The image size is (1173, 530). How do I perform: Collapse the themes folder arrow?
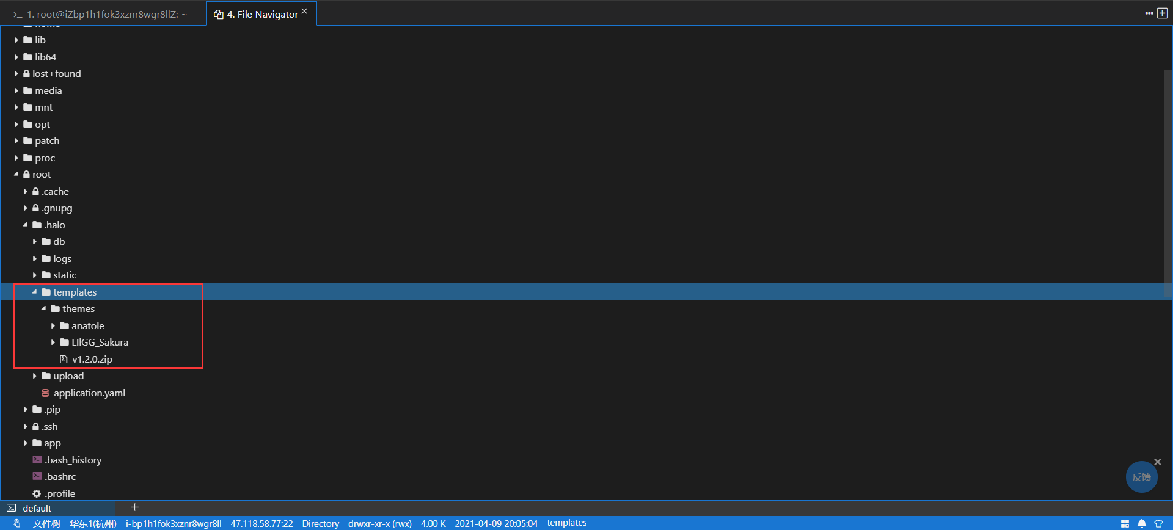coord(43,308)
